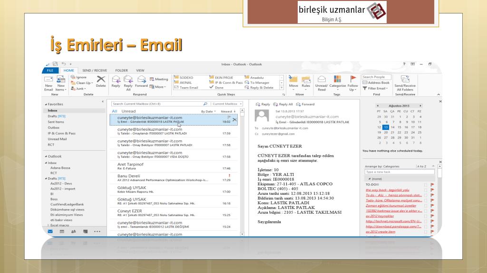Open the FILE tab
The image size is (487, 273).
[50, 71]
